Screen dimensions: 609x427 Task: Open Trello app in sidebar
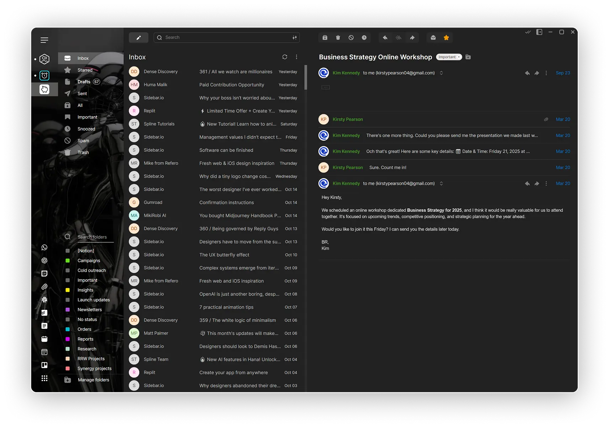click(x=44, y=365)
